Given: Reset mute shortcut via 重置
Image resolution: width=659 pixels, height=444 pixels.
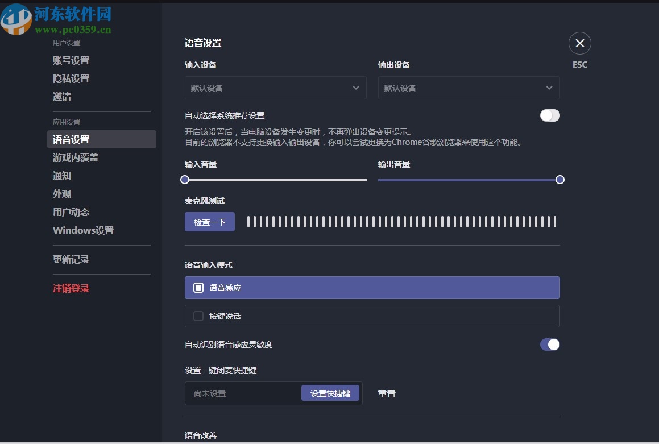Looking at the screenshot, I should point(387,393).
